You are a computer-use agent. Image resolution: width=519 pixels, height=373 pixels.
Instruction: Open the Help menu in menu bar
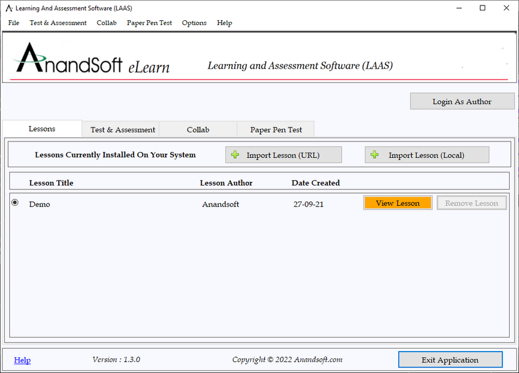[x=224, y=23]
